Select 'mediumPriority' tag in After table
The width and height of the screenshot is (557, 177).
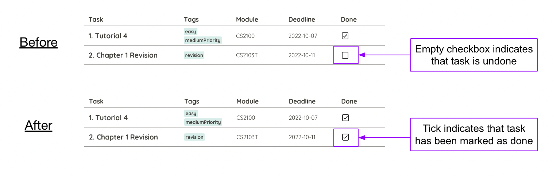coord(203,122)
